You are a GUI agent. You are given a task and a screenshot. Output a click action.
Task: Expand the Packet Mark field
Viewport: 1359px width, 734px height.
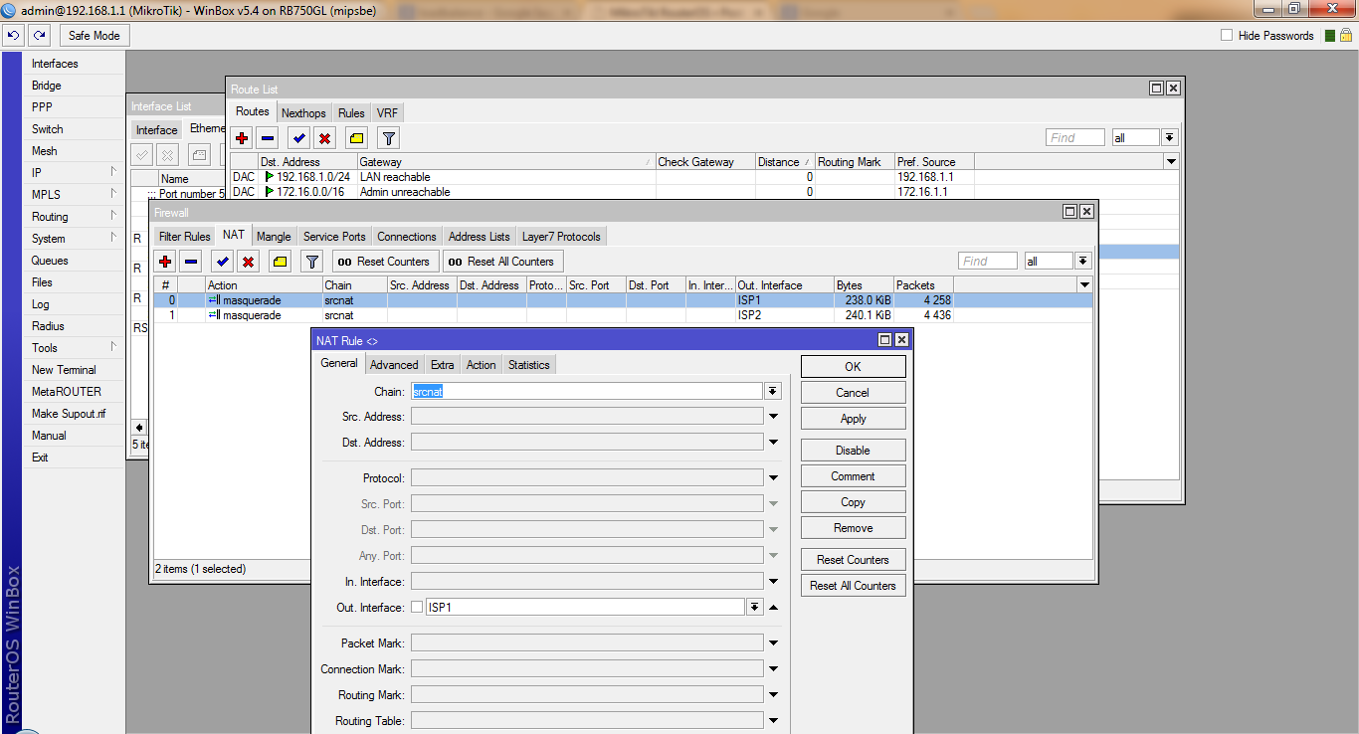(773, 643)
